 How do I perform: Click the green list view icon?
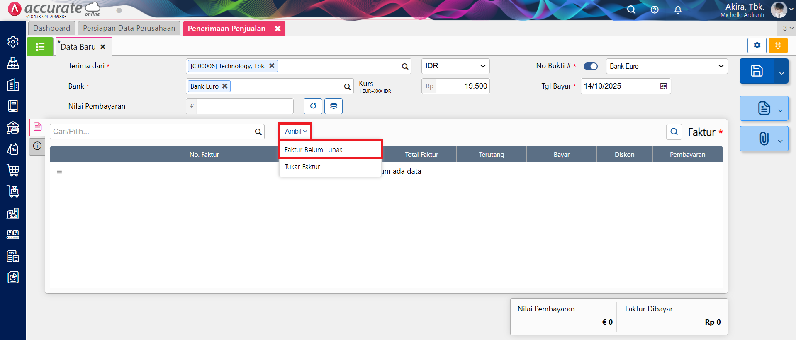(x=40, y=47)
